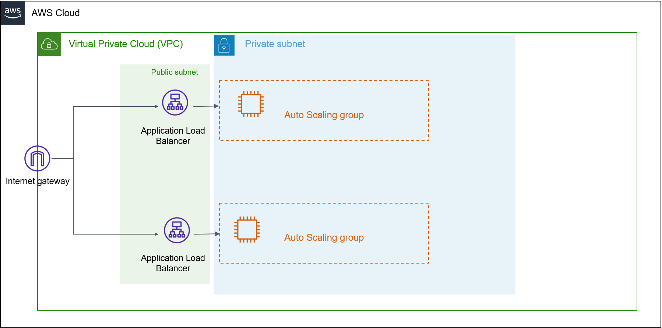
Task: Select the 'Public subnet' label
Action: [175, 72]
